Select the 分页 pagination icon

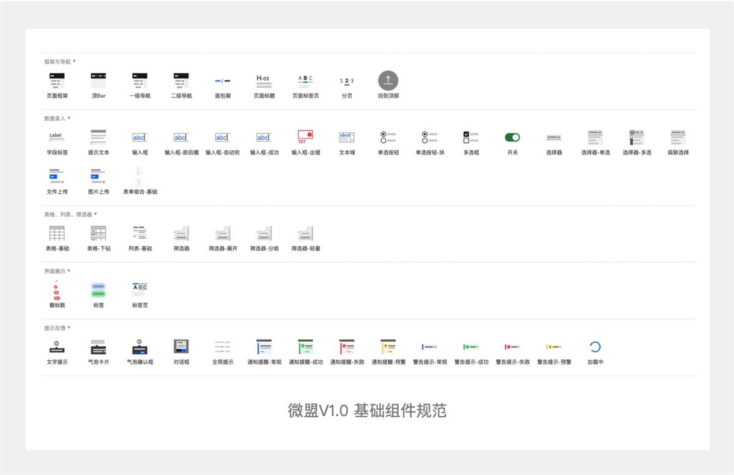[x=347, y=81]
